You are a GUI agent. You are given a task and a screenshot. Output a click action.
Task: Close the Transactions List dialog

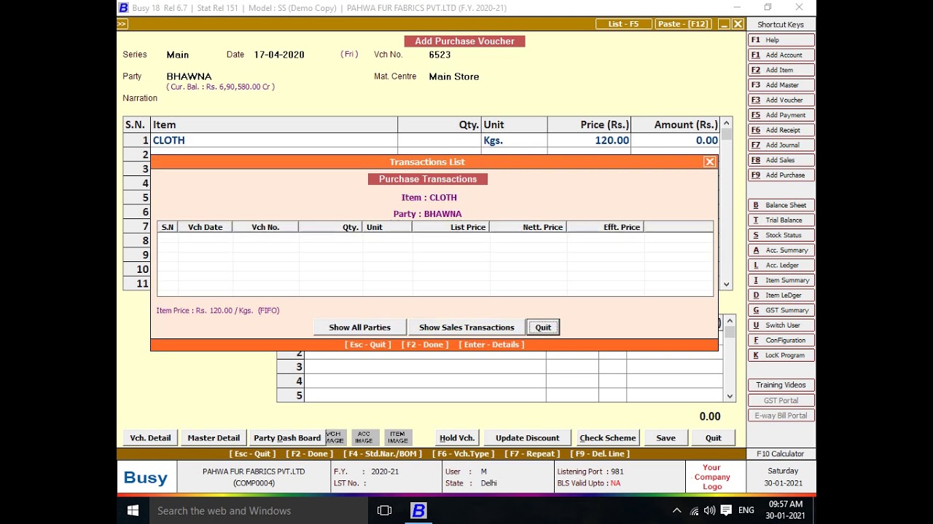tap(709, 162)
